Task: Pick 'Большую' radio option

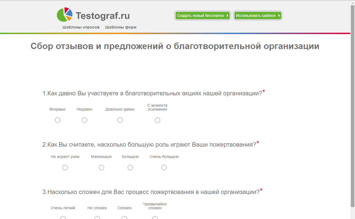Action: tap(130, 167)
